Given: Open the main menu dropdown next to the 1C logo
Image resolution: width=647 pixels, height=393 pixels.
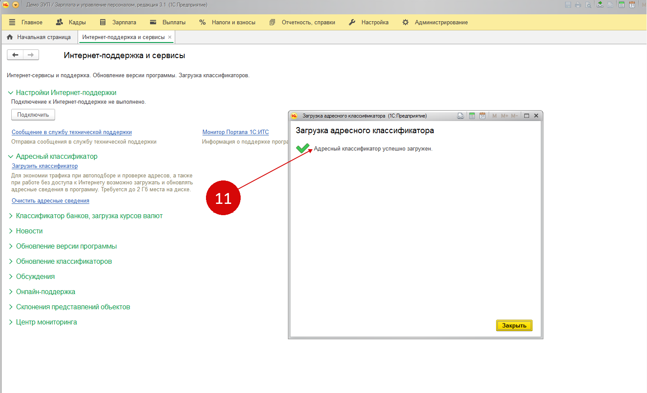Looking at the screenshot, I should [16, 5].
